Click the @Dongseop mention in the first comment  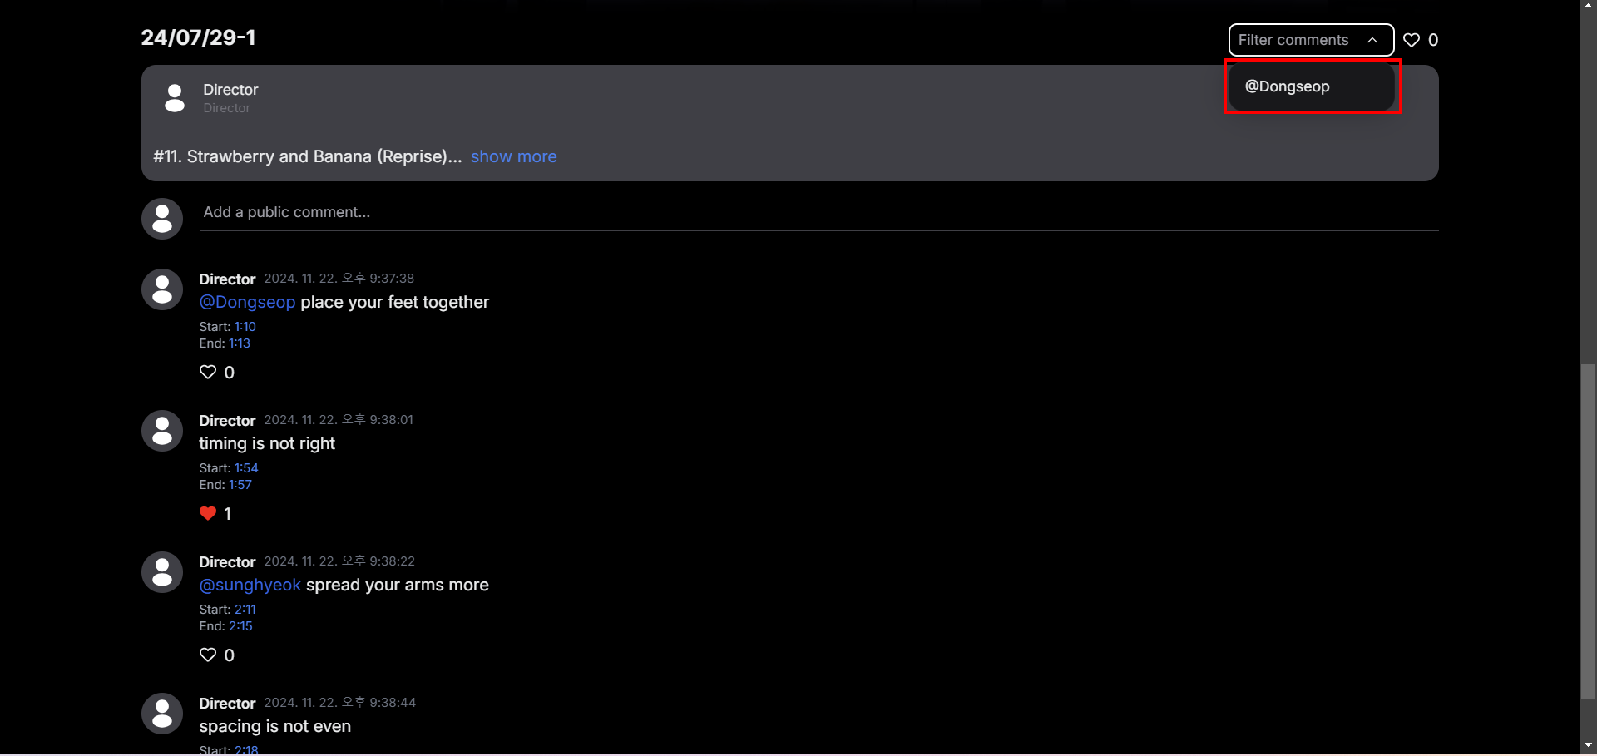pos(246,302)
